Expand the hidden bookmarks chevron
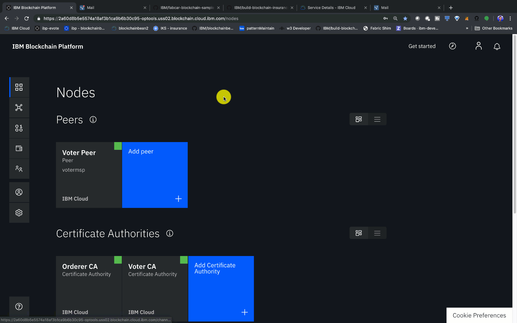This screenshot has height=323, width=517. pos(467,28)
